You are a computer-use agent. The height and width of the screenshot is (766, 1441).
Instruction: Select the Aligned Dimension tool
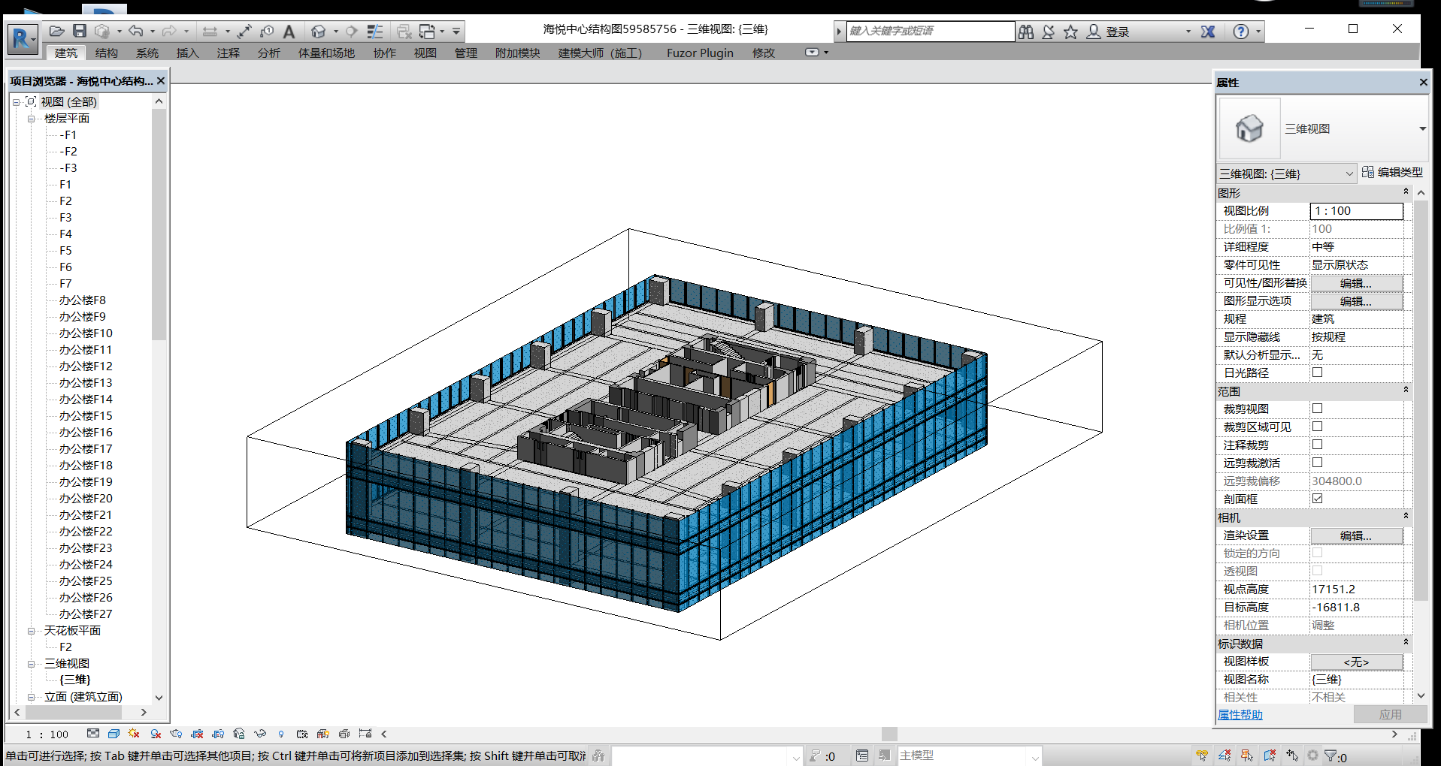(244, 31)
